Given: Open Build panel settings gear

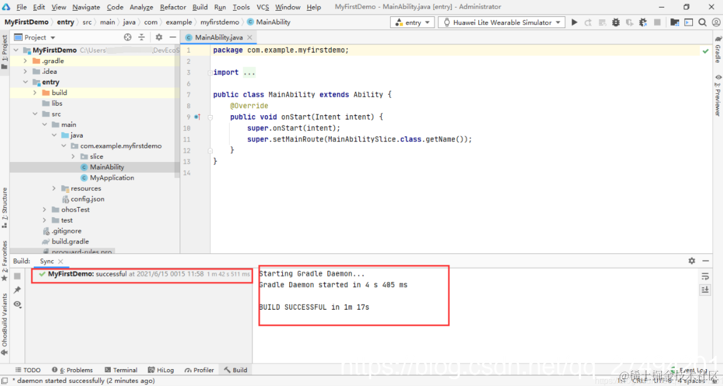Looking at the screenshot, I should (x=692, y=261).
